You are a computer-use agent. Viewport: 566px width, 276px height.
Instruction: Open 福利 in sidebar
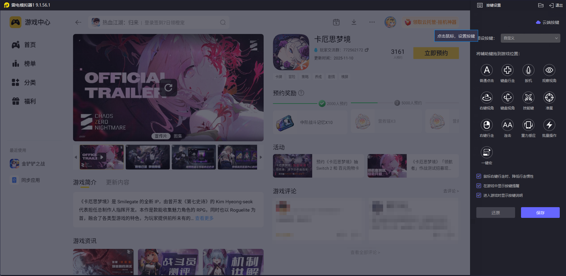coord(24,101)
